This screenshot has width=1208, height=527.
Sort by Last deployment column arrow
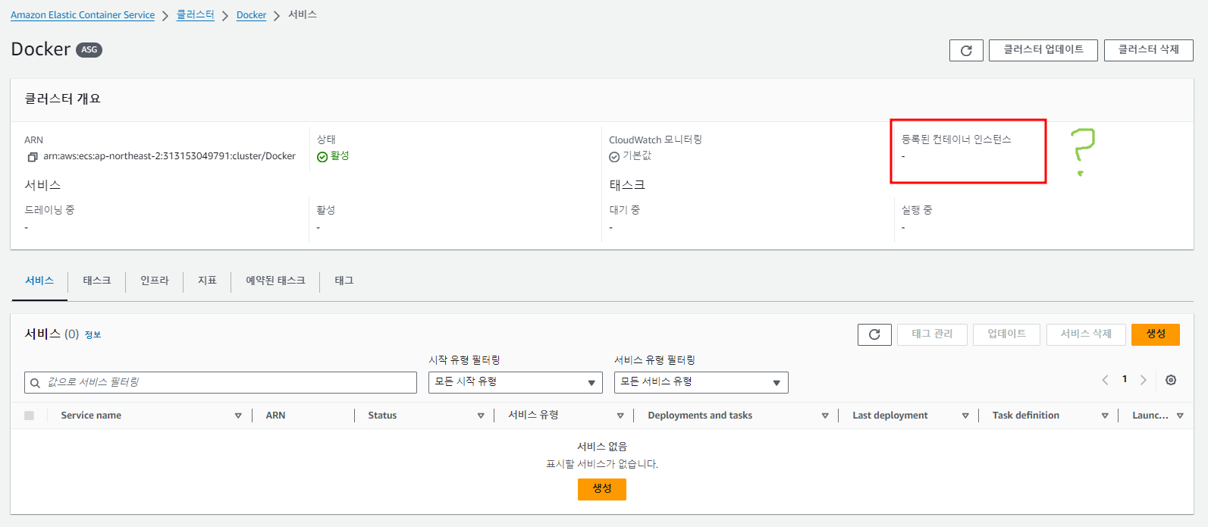click(x=965, y=416)
